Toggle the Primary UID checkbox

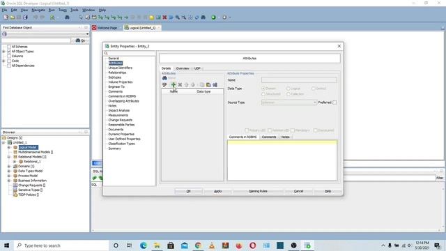coord(247,130)
